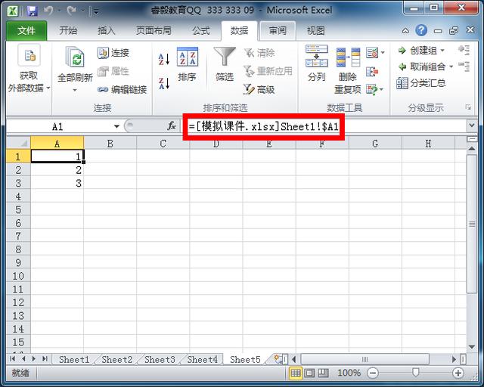Click the 高级 advanced filter button
This screenshot has height=387, width=484.
coord(259,89)
